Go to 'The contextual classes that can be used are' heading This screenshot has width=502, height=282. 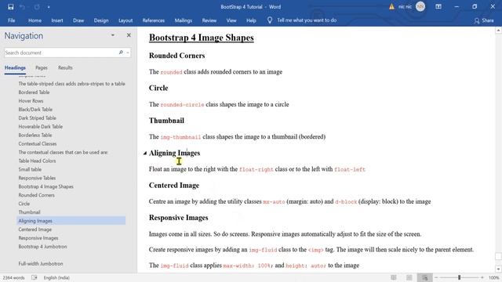(63, 152)
